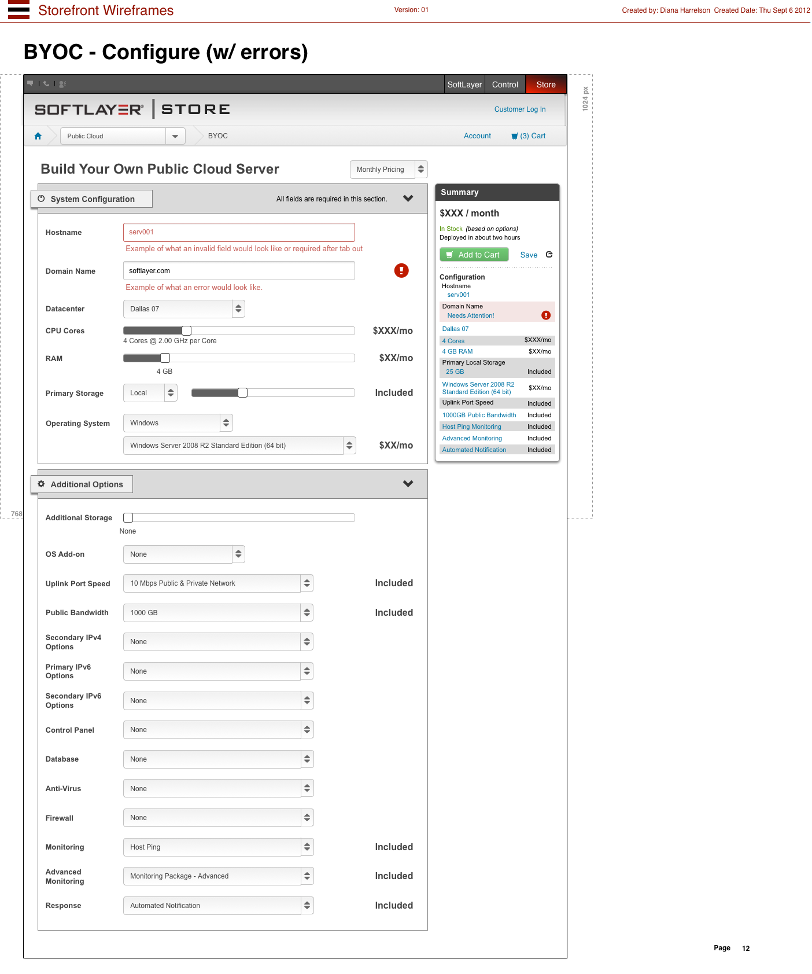Click the Customer Log In link

point(520,109)
